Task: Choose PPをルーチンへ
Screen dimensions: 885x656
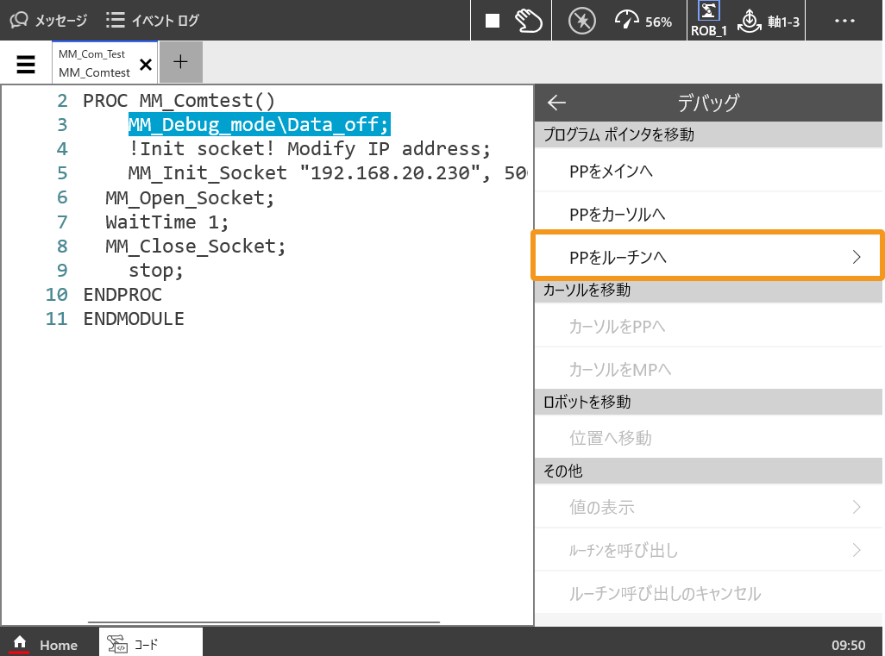Action: point(707,257)
